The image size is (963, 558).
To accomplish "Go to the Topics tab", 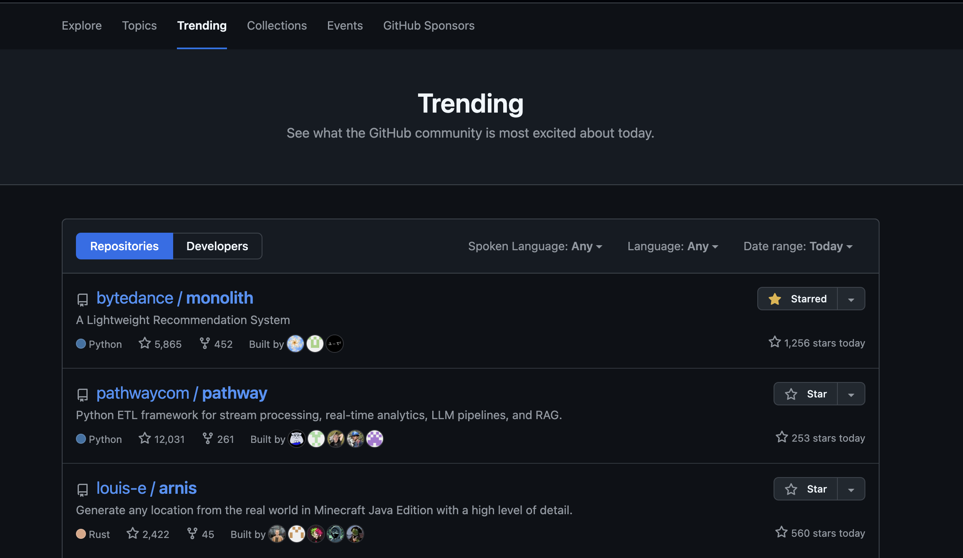I will coord(139,25).
